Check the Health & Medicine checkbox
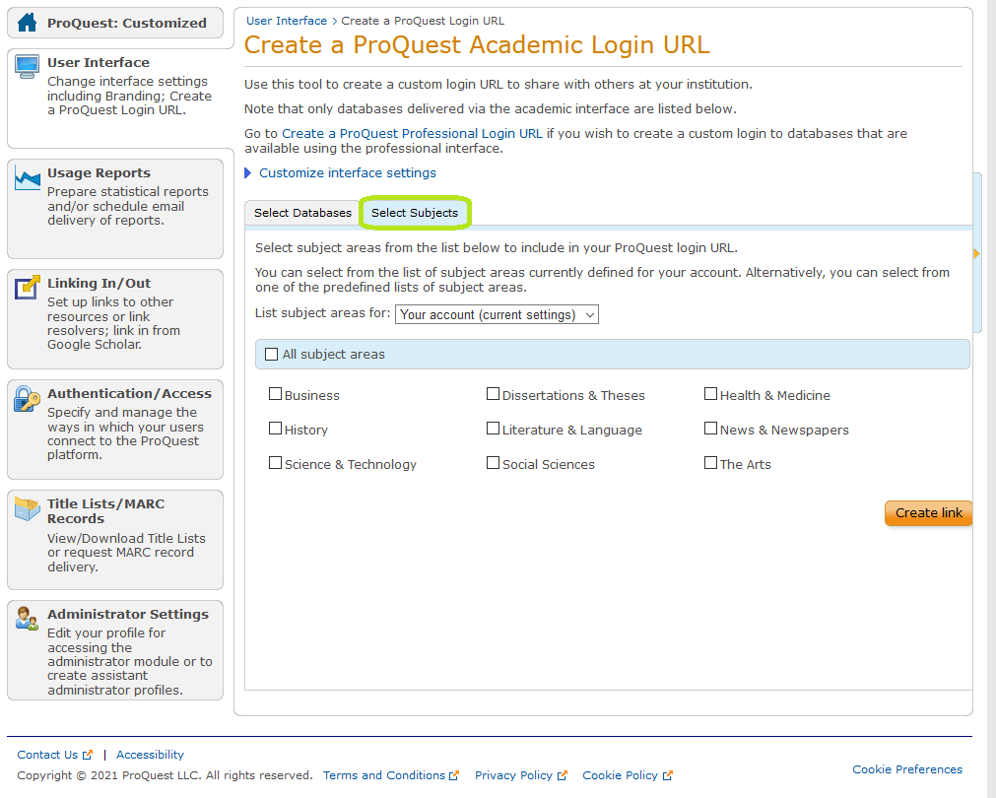 point(710,394)
